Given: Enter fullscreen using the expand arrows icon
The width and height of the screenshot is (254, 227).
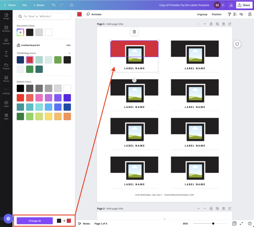Looking at the screenshot, I should (241, 224).
